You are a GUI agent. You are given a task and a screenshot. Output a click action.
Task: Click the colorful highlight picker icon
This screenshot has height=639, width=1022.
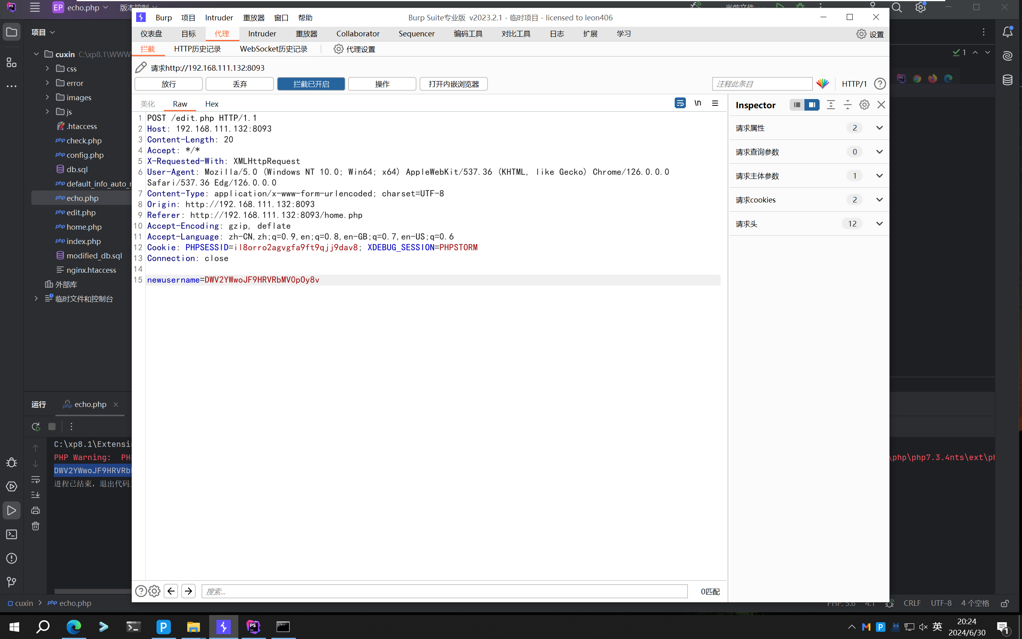tap(822, 84)
